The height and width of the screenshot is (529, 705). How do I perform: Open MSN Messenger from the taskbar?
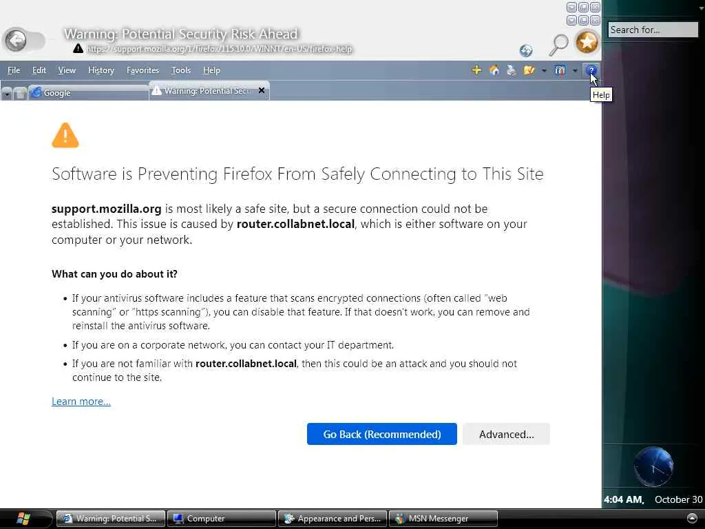tap(443, 518)
